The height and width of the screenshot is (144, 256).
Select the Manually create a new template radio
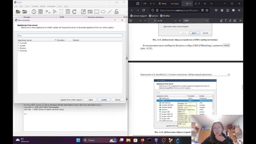tap(162, 26)
